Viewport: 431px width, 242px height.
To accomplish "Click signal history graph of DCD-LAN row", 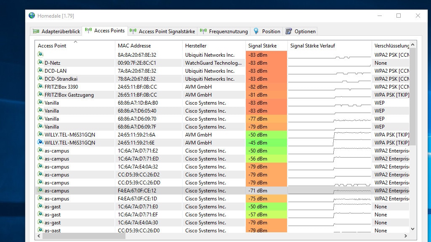I will 329,71.
